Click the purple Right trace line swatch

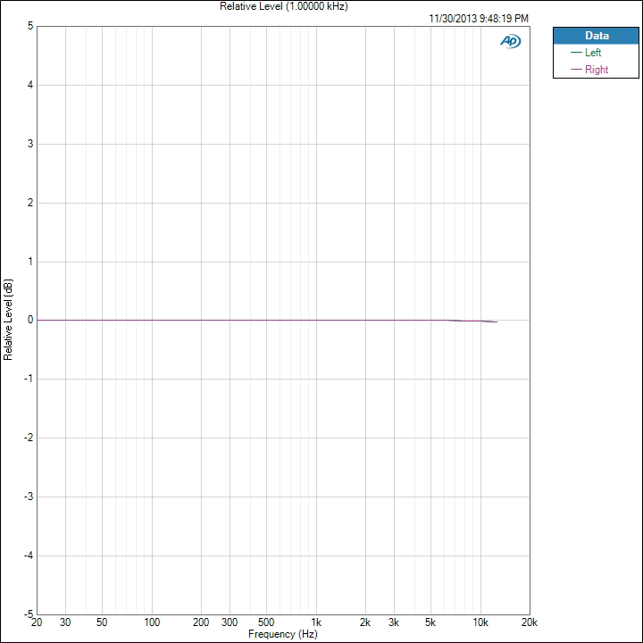576,70
